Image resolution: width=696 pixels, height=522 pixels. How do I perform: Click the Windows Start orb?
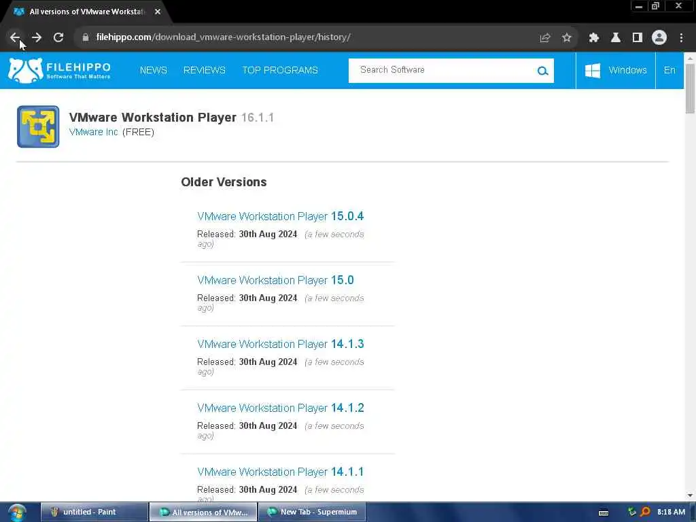(x=16, y=512)
